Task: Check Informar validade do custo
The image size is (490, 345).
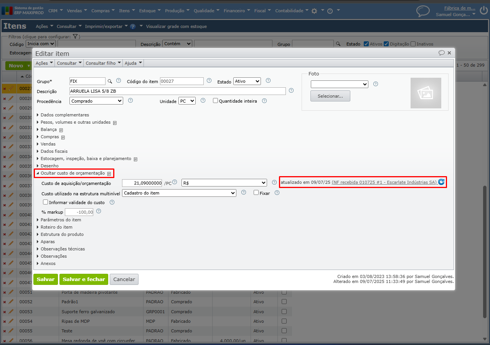Action: tap(46, 202)
